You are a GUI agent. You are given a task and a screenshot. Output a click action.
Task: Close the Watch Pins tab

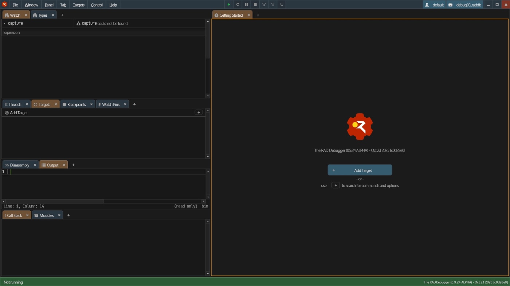(x=125, y=104)
